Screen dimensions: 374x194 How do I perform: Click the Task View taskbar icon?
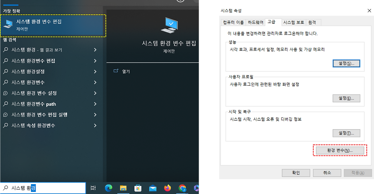tap(93, 188)
